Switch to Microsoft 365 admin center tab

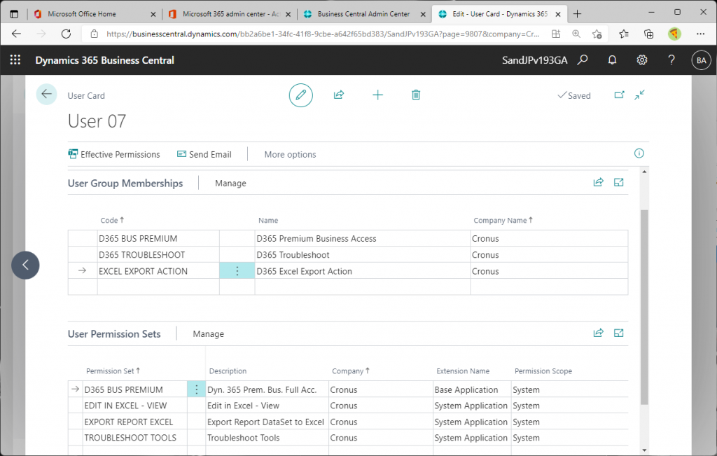coord(231,14)
